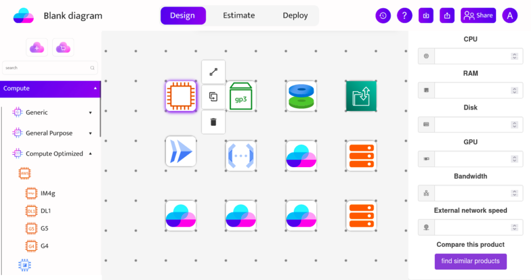This screenshot has width=531, height=280.
Task: Select the AWS provider chip icon
Action: point(25,173)
